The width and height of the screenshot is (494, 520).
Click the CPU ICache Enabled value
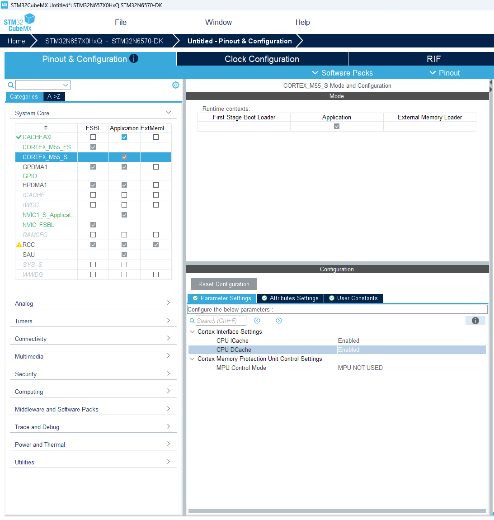pyautogui.click(x=348, y=340)
